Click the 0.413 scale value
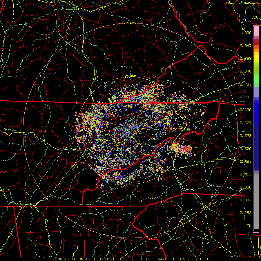The image size is (261, 261). pyautogui.click(x=246, y=174)
